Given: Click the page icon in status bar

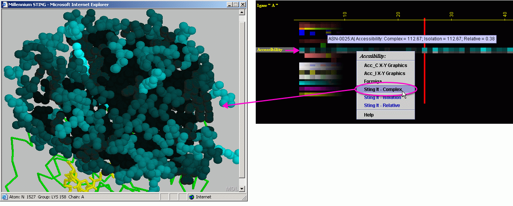Looking at the screenshot, I should [x=5, y=197].
